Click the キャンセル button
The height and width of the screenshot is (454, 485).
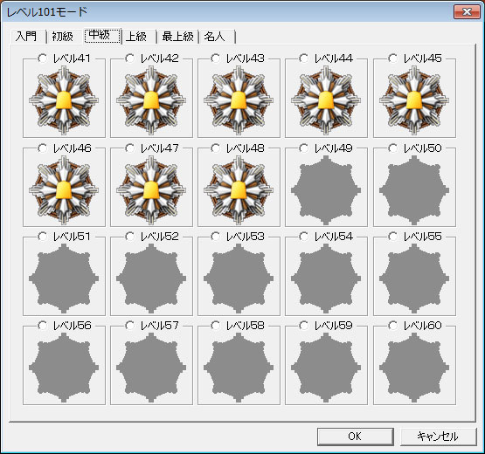[x=438, y=437]
